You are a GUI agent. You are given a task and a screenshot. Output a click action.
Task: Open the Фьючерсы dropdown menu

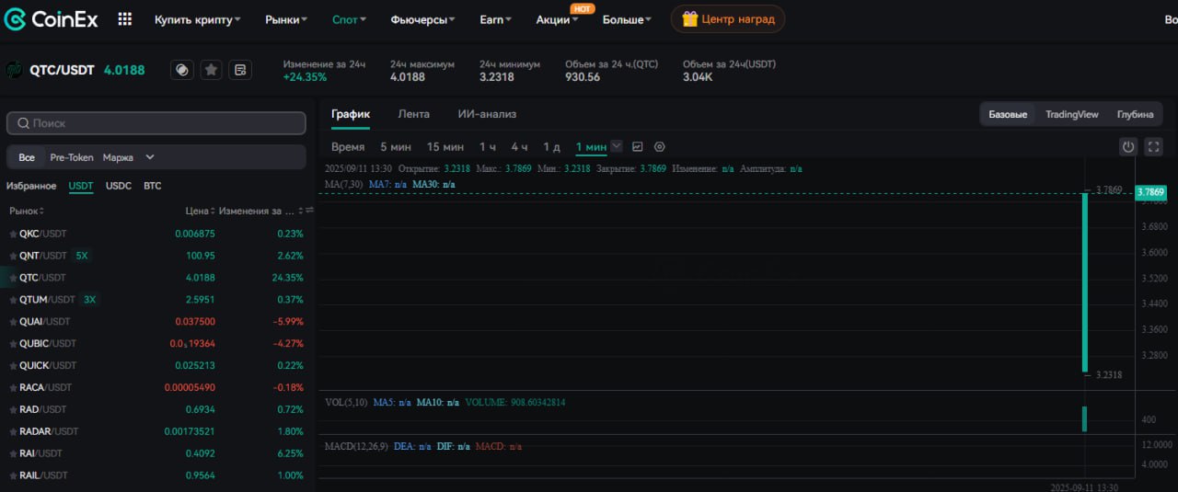(x=423, y=19)
